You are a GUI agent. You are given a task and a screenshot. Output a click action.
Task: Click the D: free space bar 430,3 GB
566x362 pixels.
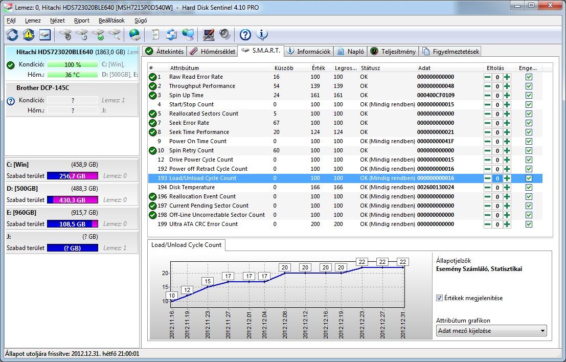pos(73,200)
